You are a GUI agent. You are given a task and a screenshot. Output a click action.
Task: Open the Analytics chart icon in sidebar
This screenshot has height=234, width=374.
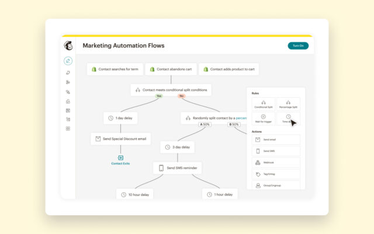tap(68, 101)
